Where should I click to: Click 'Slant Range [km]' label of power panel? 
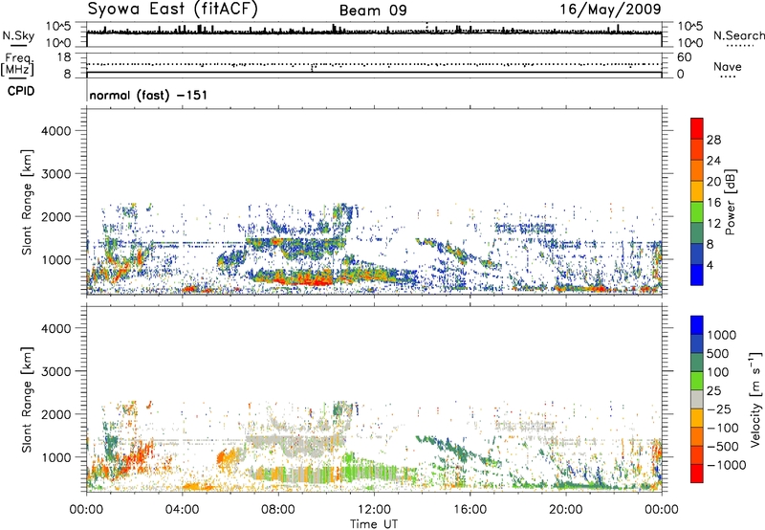pos(27,203)
